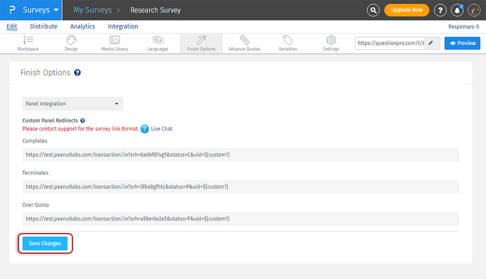Open the Languages toolbar icon

point(158,40)
